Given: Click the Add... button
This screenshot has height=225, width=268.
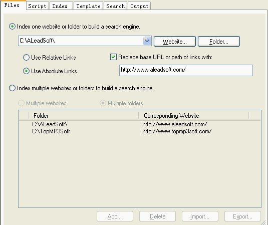Looking at the screenshot, I should (x=115, y=216).
